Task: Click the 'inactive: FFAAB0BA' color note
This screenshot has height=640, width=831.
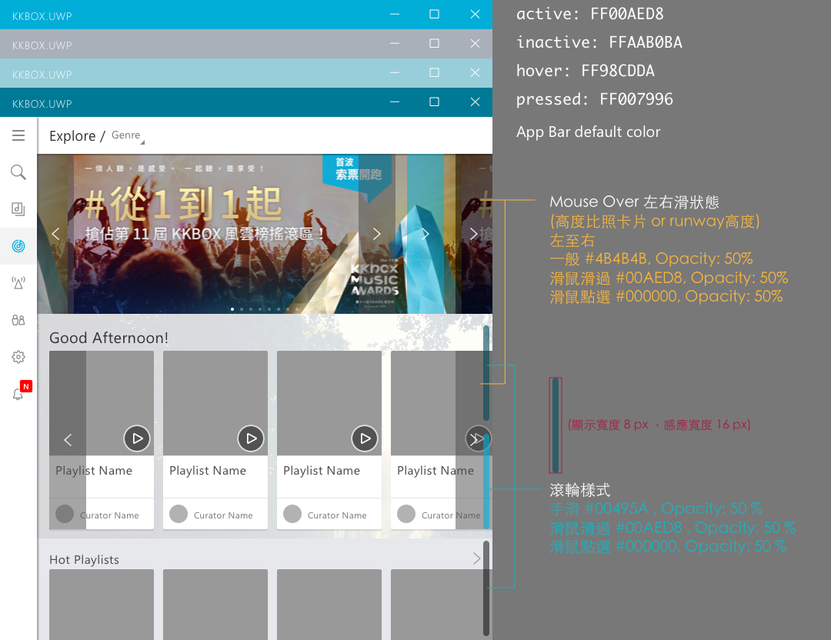Action: (599, 42)
